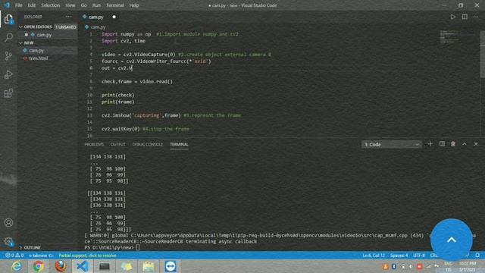Click the 'import cv2, time' line
This screenshot has width=485, height=273.
pos(124,41)
